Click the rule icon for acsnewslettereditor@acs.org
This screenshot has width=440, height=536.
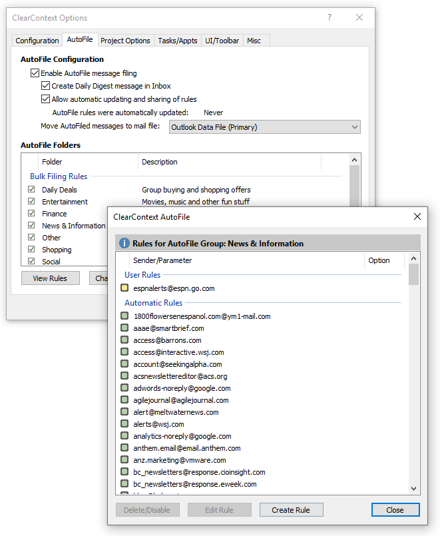124,376
